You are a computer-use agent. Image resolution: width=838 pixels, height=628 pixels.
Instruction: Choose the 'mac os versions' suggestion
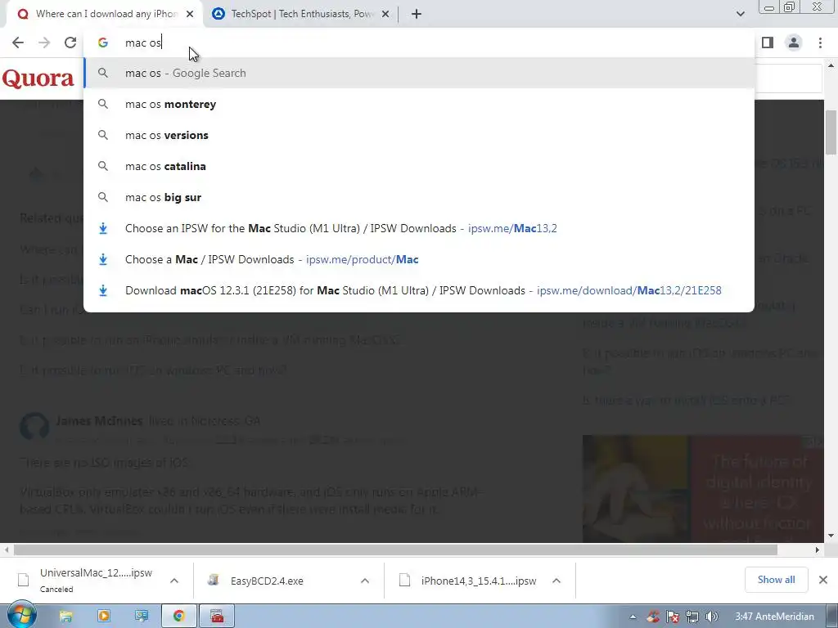click(x=419, y=135)
